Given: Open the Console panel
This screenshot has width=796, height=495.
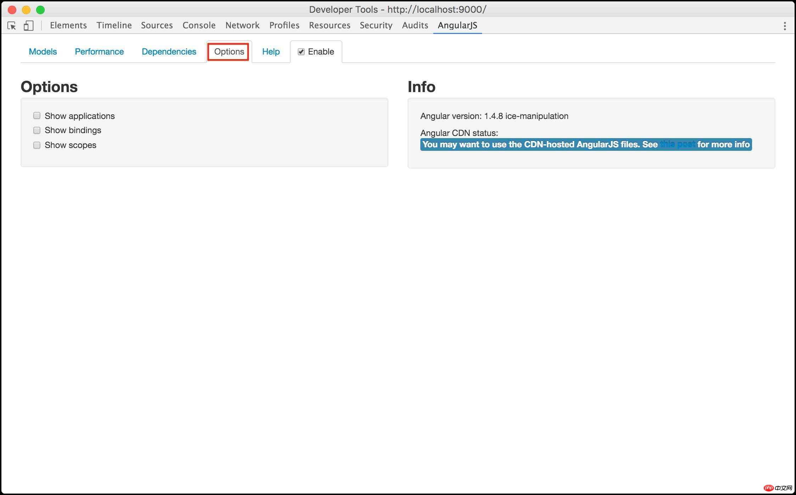Looking at the screenshot, I should (199, 25).
